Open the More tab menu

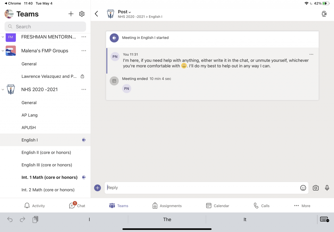point(302,206)
